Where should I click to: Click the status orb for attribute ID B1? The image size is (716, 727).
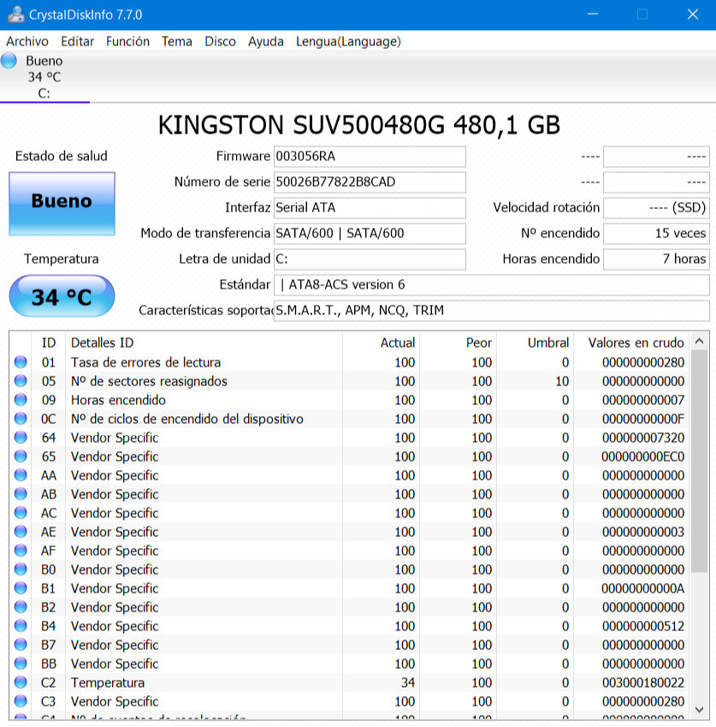[x=21, y=588]
